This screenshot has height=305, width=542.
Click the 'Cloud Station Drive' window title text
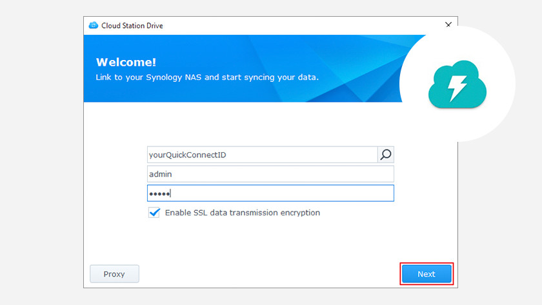[132, 26]
